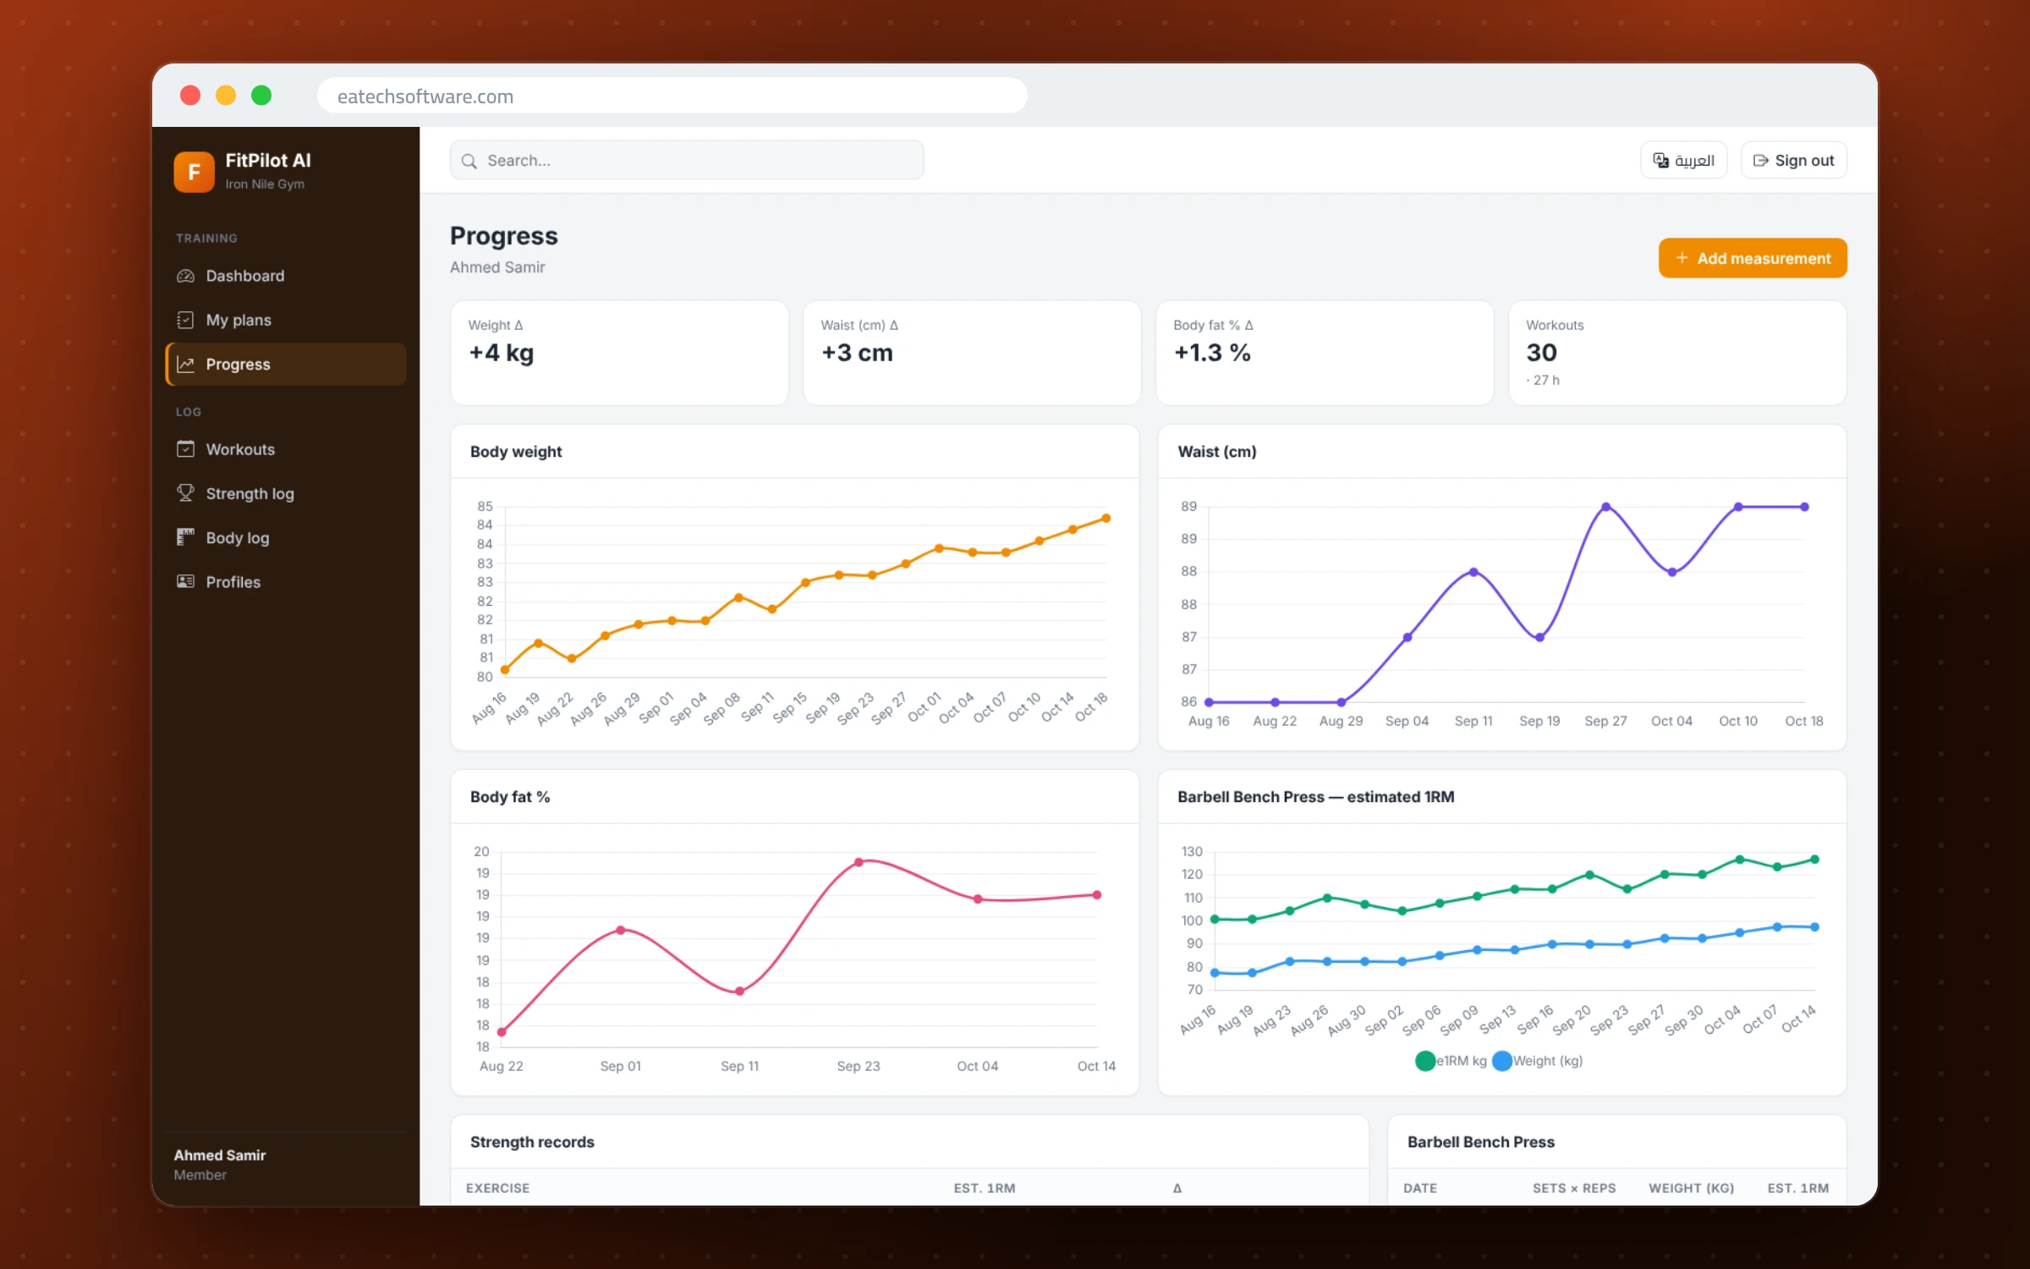Click the Iron Nile Gym label

tap(265, 184)
